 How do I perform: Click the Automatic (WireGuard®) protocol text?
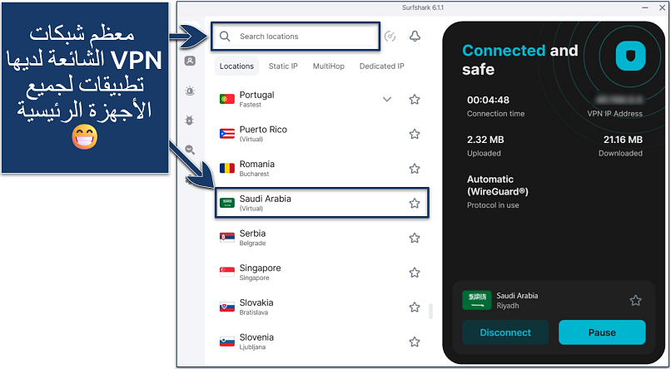[x=498, y=185]
